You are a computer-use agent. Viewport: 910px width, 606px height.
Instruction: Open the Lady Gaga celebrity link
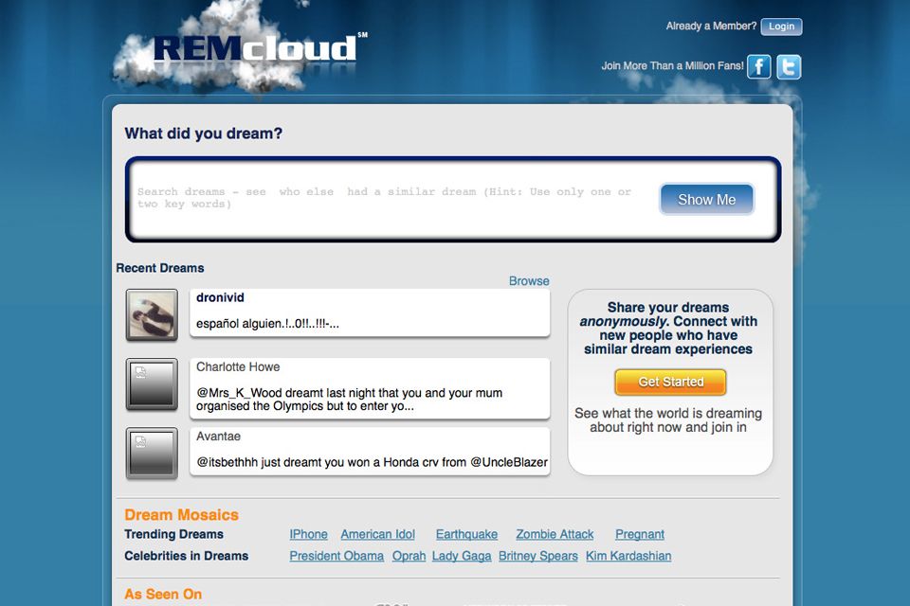click(x=462, y=556)
